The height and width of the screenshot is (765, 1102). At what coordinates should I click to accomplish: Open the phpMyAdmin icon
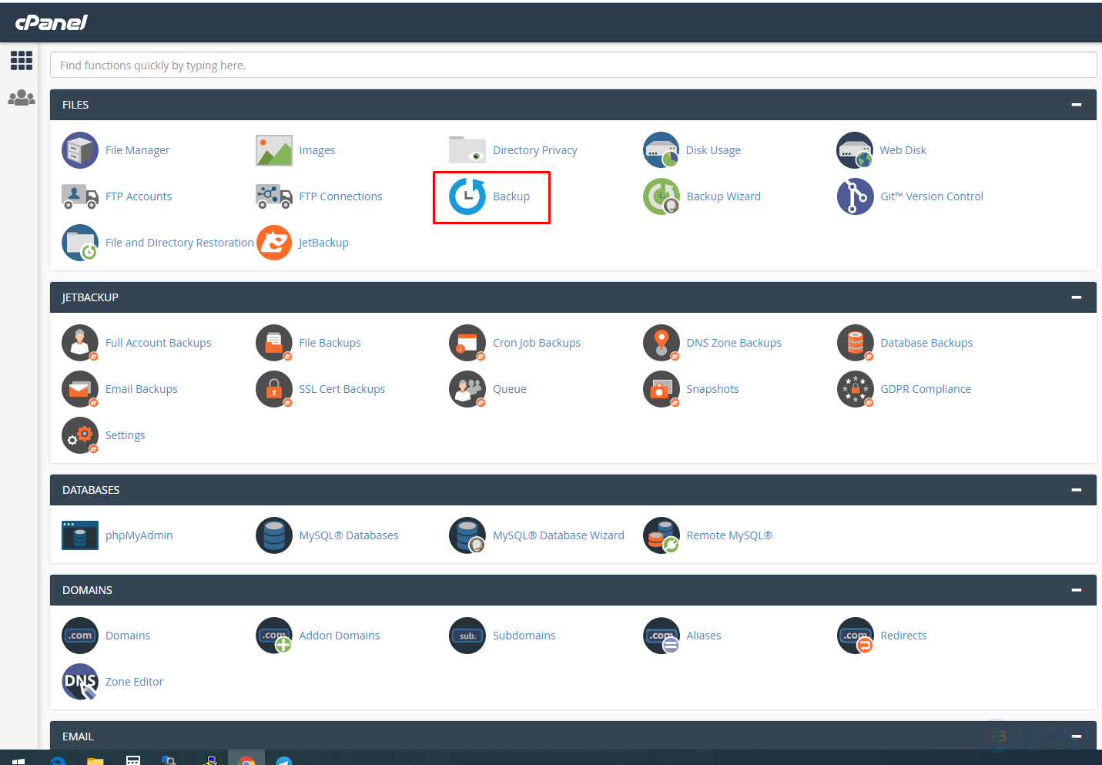click(x=80, y=535)
